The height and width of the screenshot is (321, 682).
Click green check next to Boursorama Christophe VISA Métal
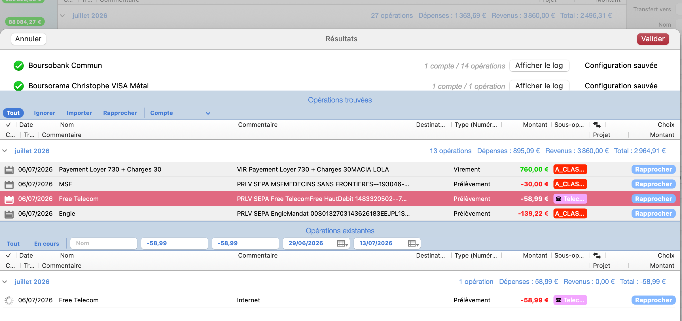(19, 86)
